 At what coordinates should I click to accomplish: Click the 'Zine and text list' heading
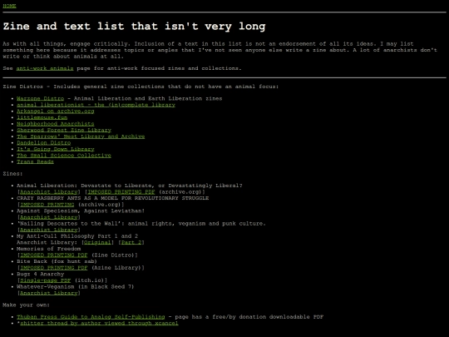[135, 27]
